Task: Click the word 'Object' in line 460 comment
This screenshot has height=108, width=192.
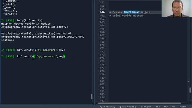Action: point(146,12)
